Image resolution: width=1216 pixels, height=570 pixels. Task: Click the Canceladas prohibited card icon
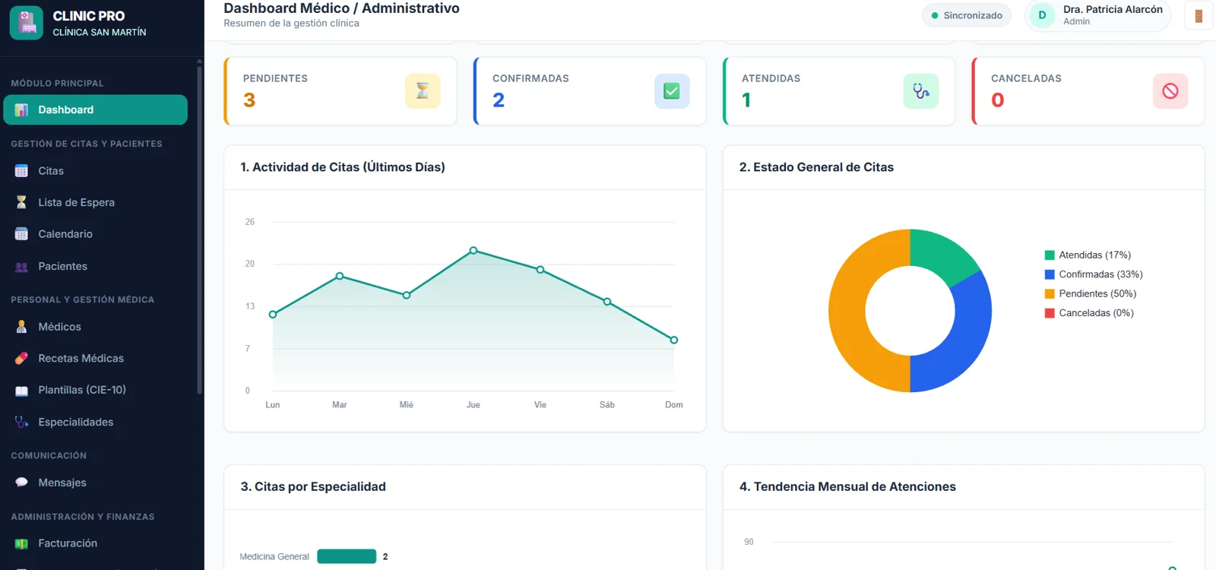[x=1170, y=91]
